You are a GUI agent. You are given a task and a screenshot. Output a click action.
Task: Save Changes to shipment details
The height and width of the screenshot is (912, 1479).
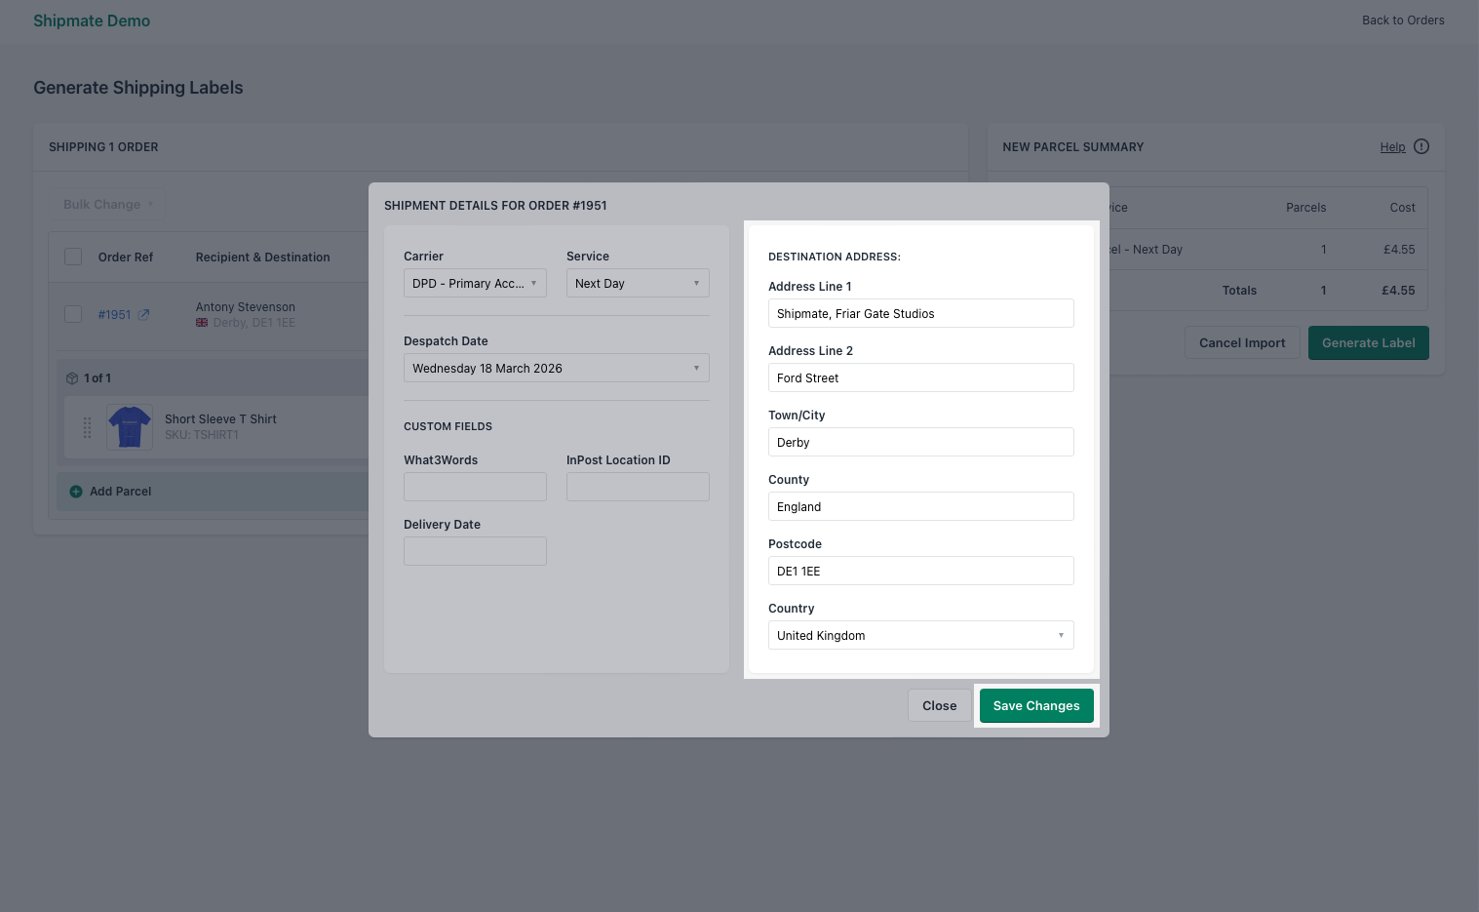(1036, 705)
